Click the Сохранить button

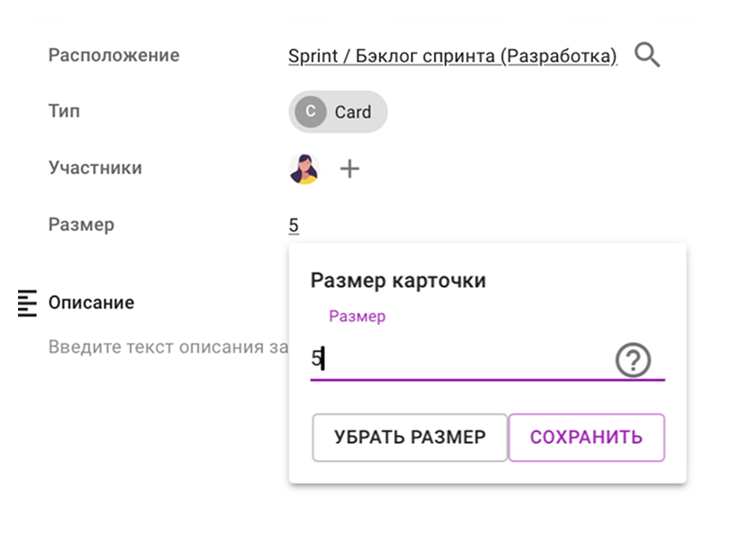coord(587,438)
